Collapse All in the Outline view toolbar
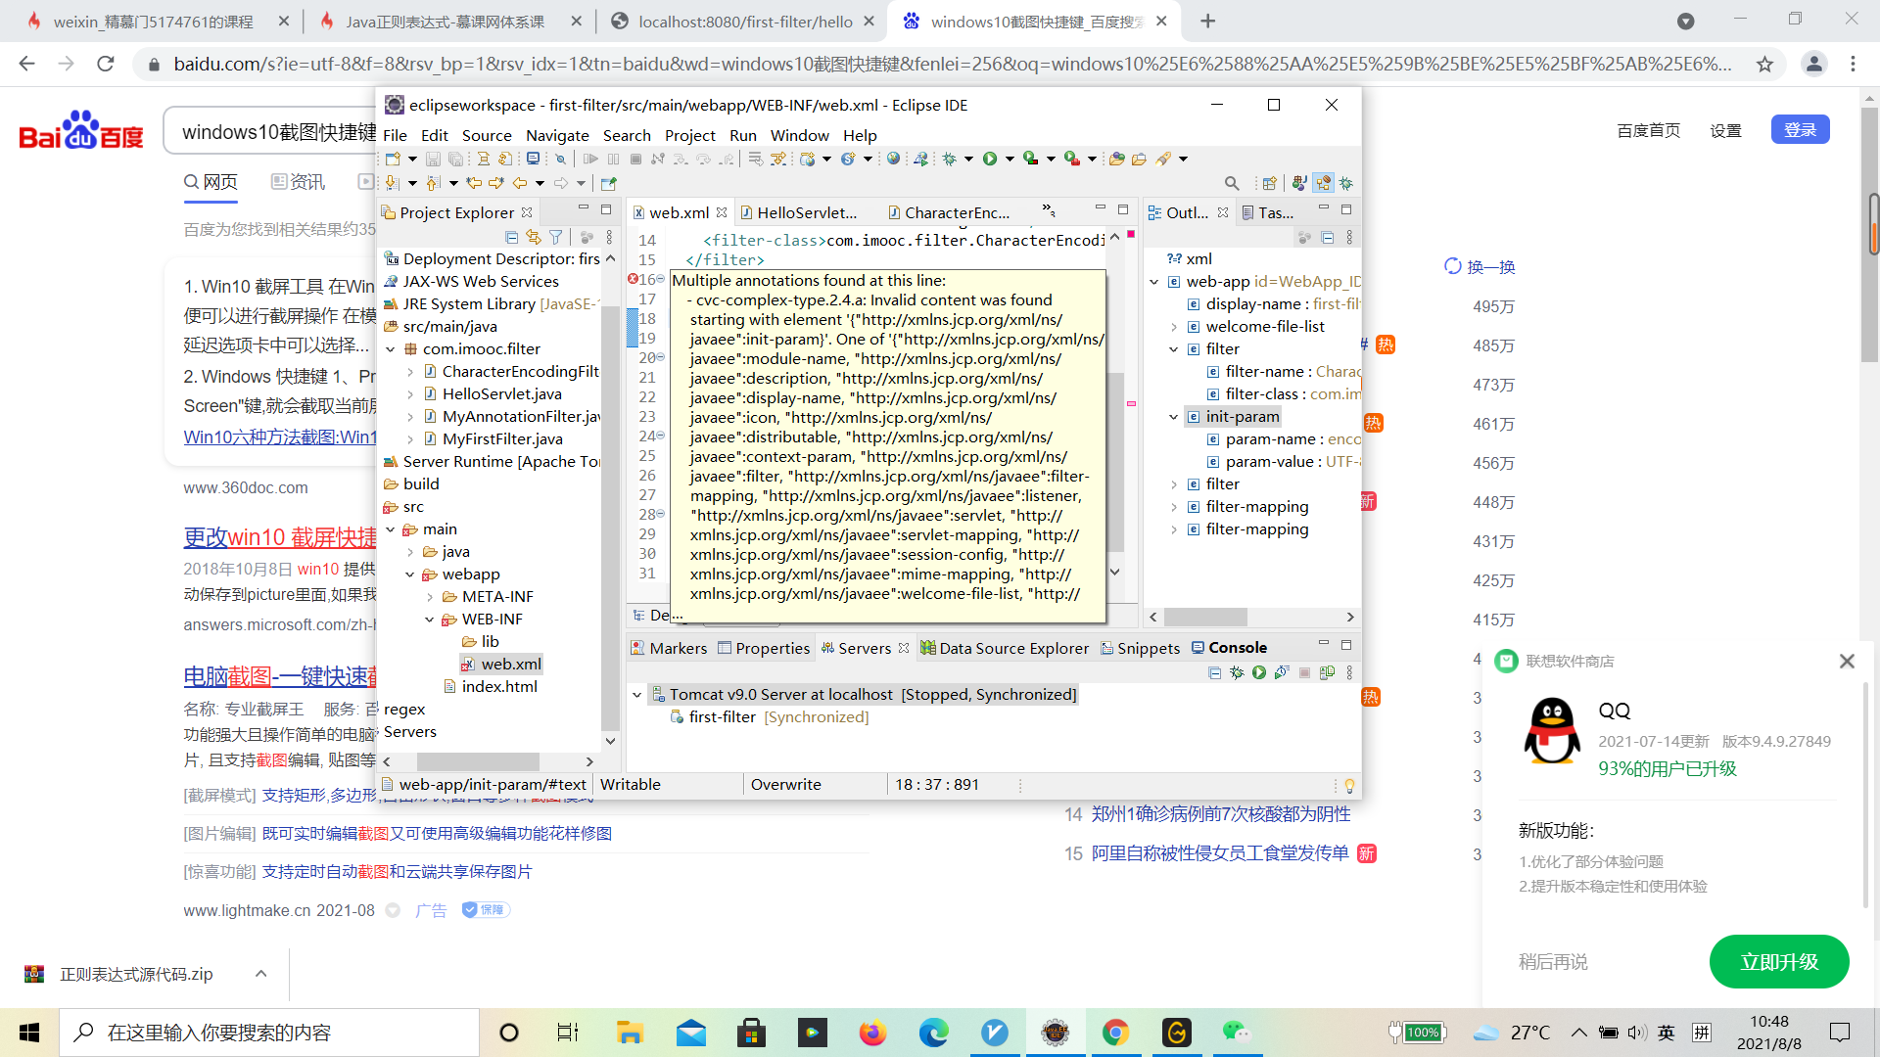The width and height of the screenshot is (1880, 1057). click(1328, 237)
